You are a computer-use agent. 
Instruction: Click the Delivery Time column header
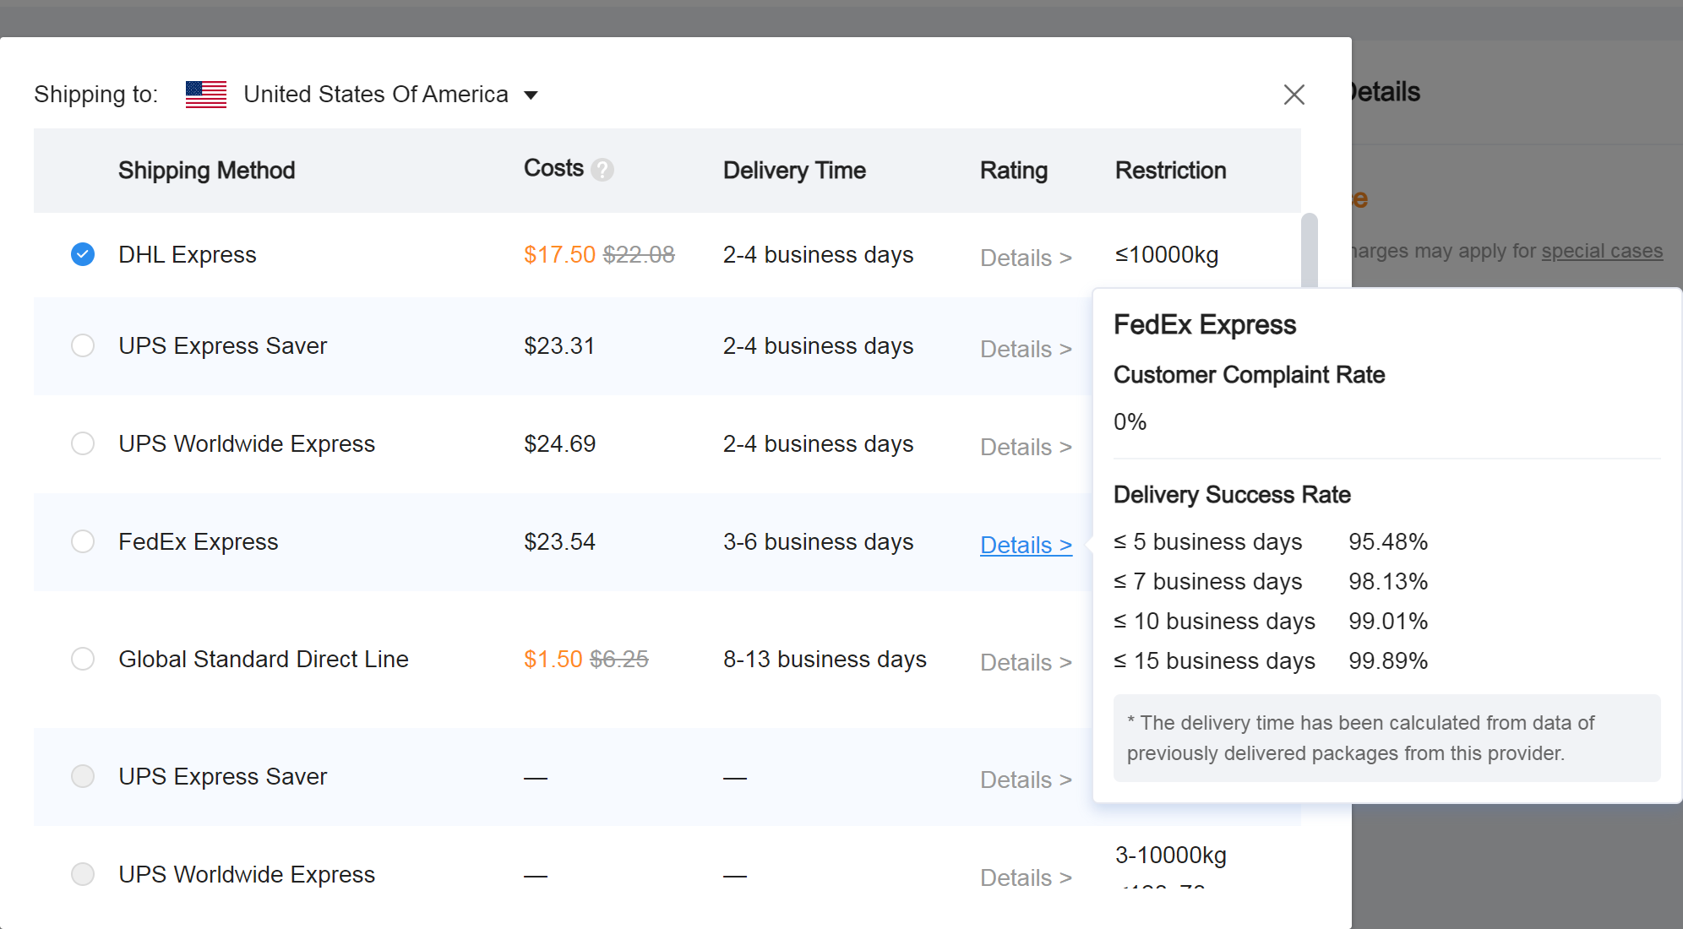793,171
